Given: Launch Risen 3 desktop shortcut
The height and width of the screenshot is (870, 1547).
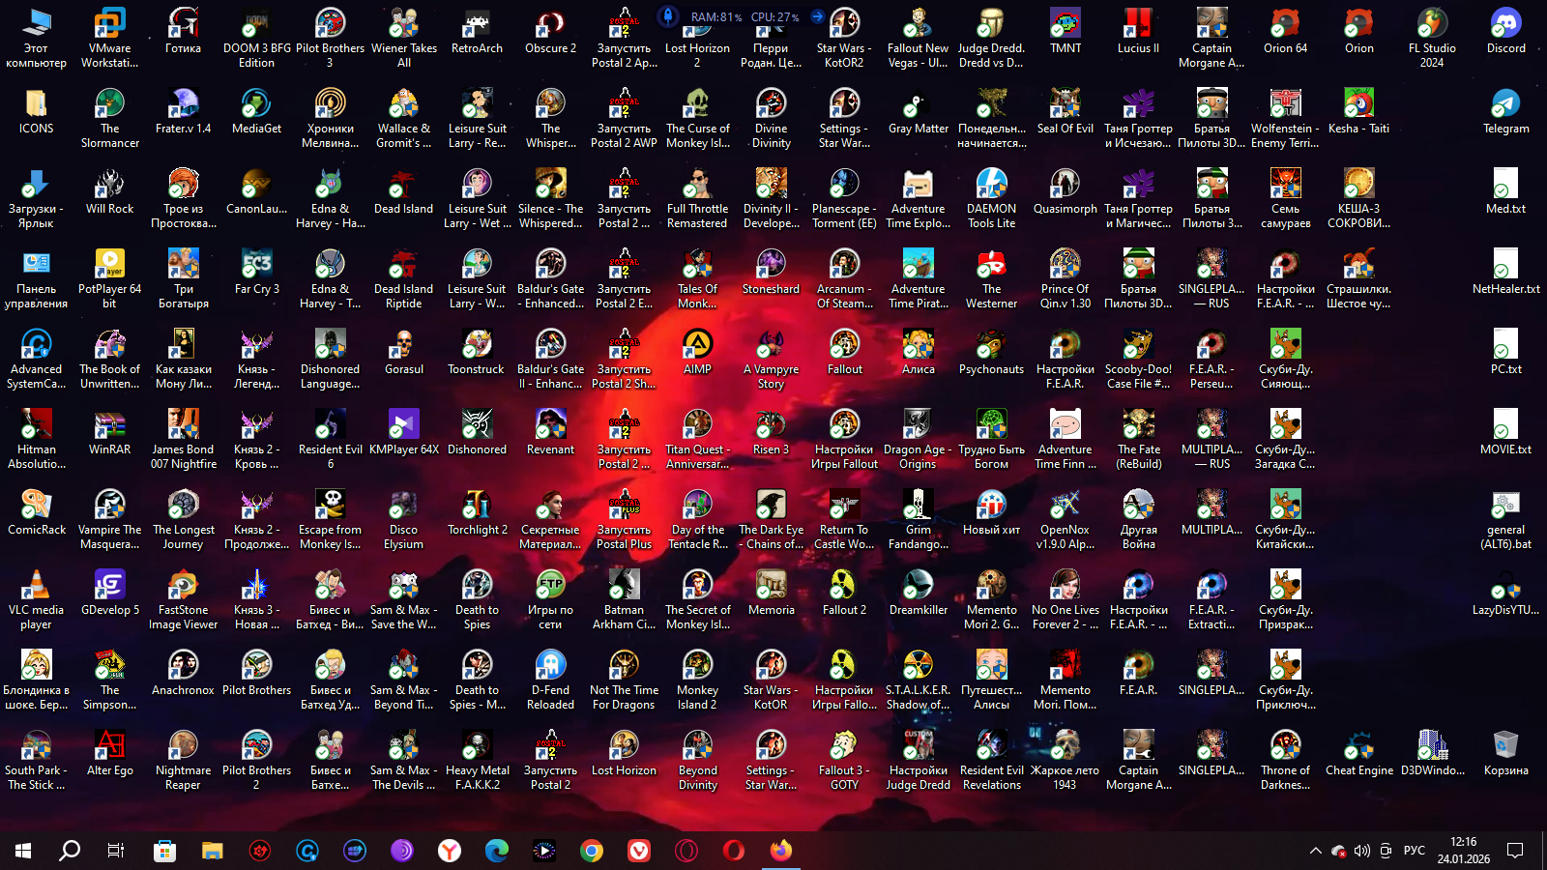Looking at the screenshot, I should click(771, 431).
